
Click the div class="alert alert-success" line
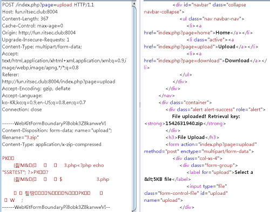(x=215, y=110)
